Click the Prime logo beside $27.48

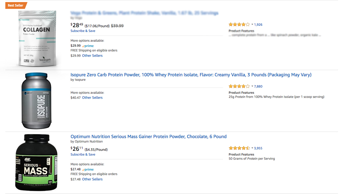click(x=88, y=169)
